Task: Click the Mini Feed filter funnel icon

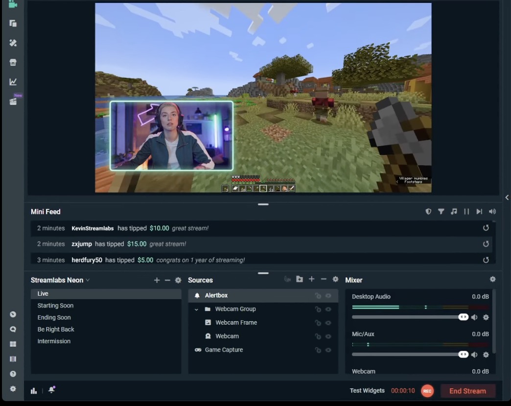Action: [441, 212]
